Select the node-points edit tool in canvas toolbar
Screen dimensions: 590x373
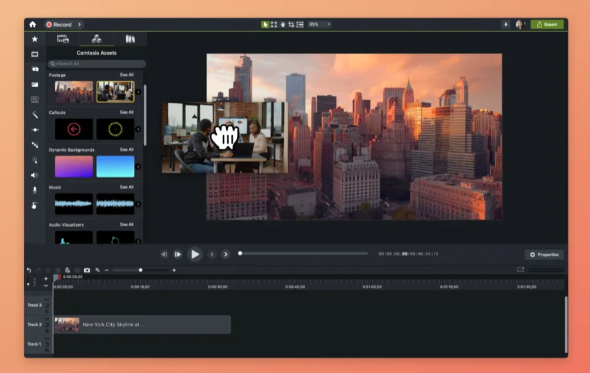click(274, 25)
